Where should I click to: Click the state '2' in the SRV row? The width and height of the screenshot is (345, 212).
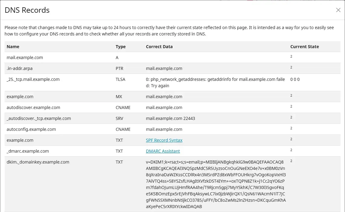pyautogui.click(x=291, y=117)
